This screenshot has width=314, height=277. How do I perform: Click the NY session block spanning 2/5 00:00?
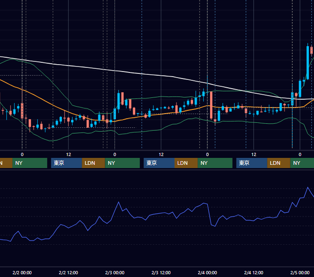(x=302, y=163)
